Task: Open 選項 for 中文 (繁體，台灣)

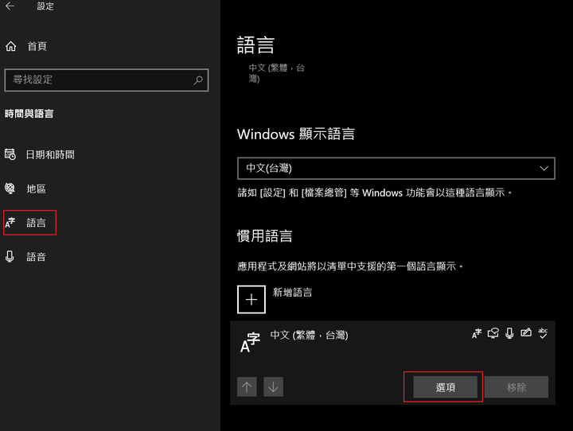Action: [445, 386]
